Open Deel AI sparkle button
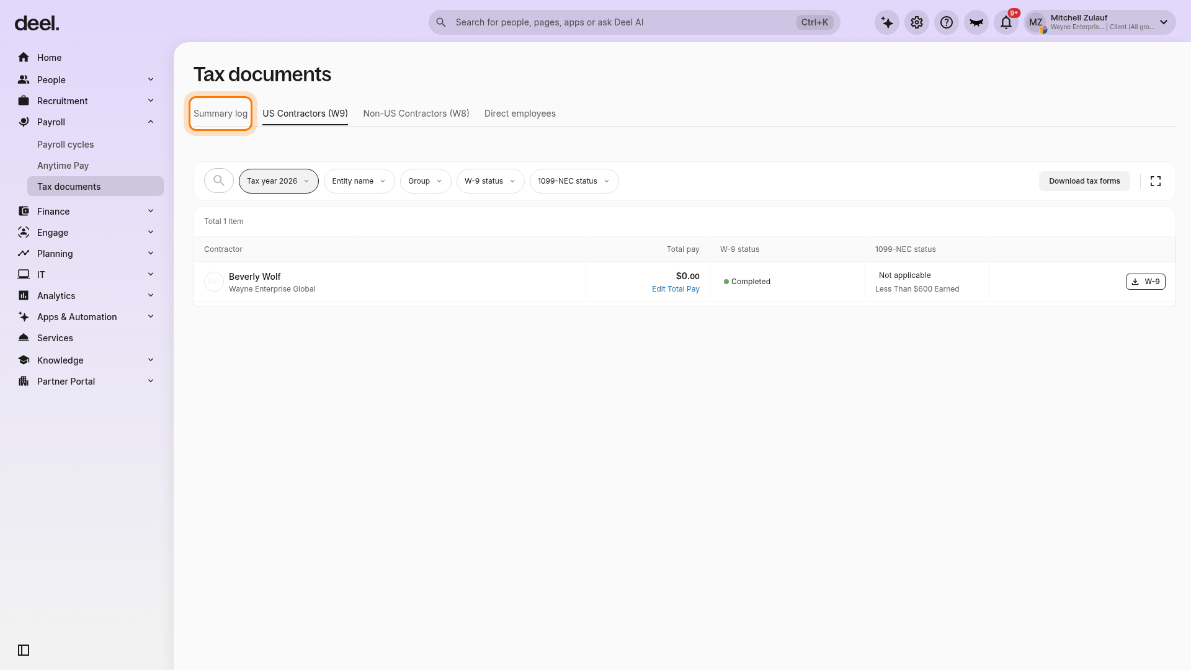Image resolution: width=1191 pixels, height=670 pixels. pos(887,22)
